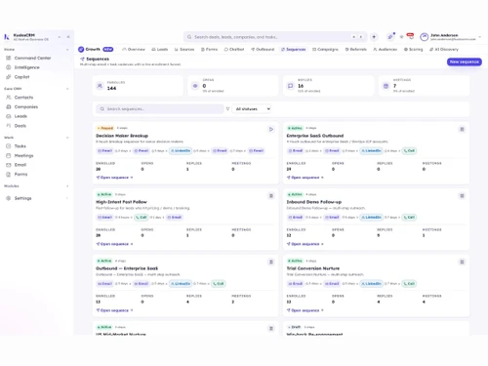This screenshot has height=366, width=488.
Task: Click the sparkle icon in the top bar
Action: point(401,37)
